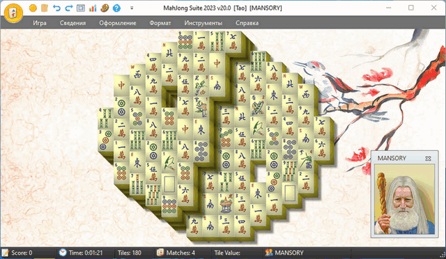
Task: Select the pagoda pavilion tile
Action: [x=226, y=203]
